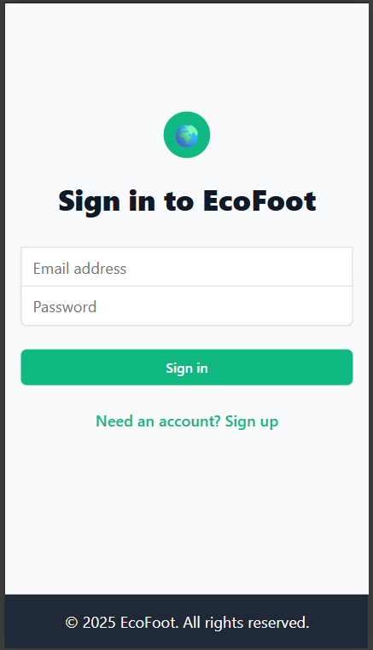Open the Need an account? Sign up link
Image resolution: width=373 pixels, height=650 pixels.
coord(187,421)
